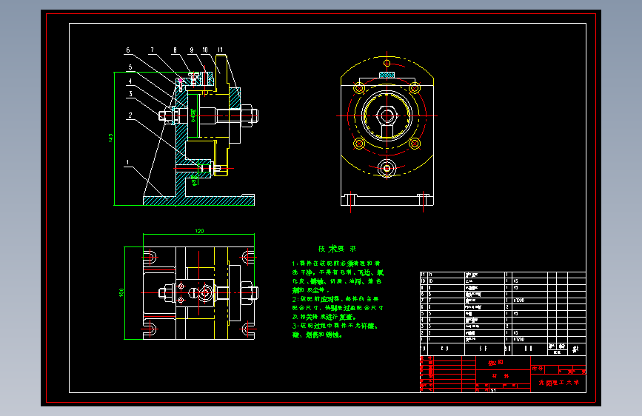Select the 装配图 title block text
Screen dimensions: 642x416
pos(496,363)
